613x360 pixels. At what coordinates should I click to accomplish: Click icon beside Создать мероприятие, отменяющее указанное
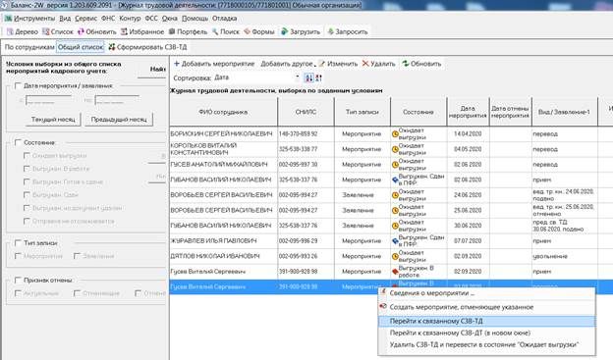tap(383, 307)
